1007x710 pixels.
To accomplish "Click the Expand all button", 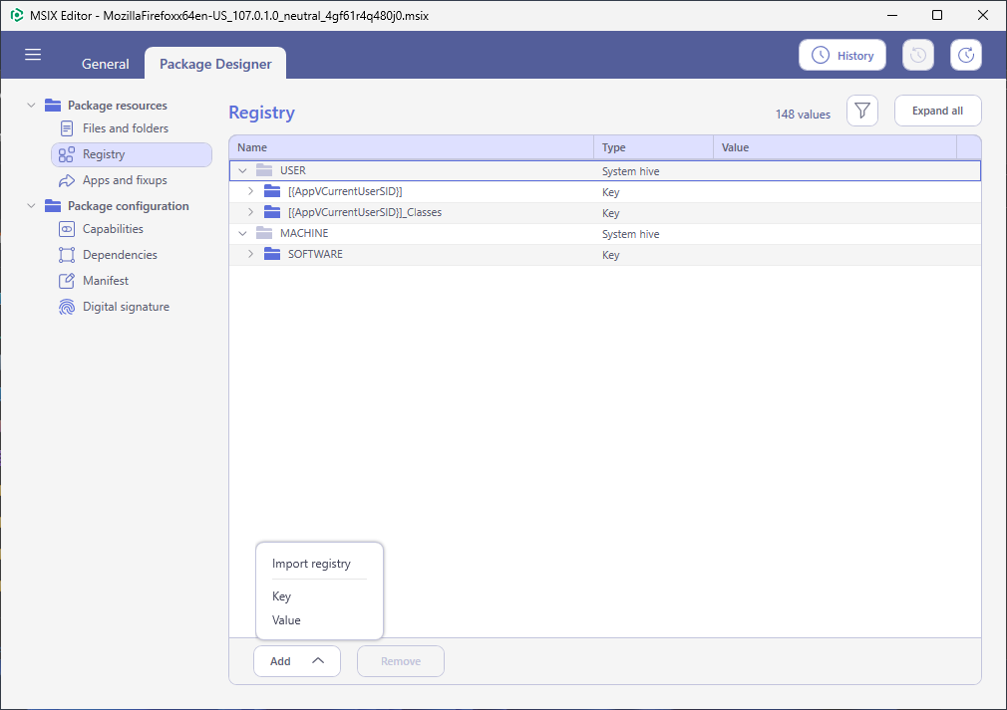I will [x=937, y=111].
